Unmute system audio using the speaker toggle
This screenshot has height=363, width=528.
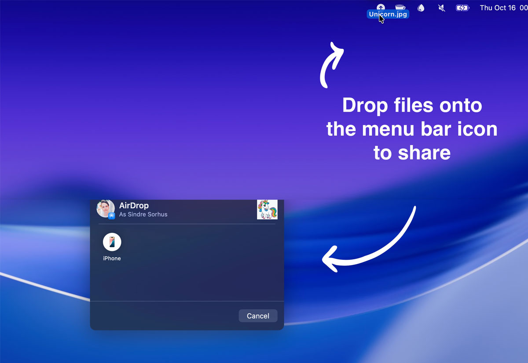click(x=441, y=7)
